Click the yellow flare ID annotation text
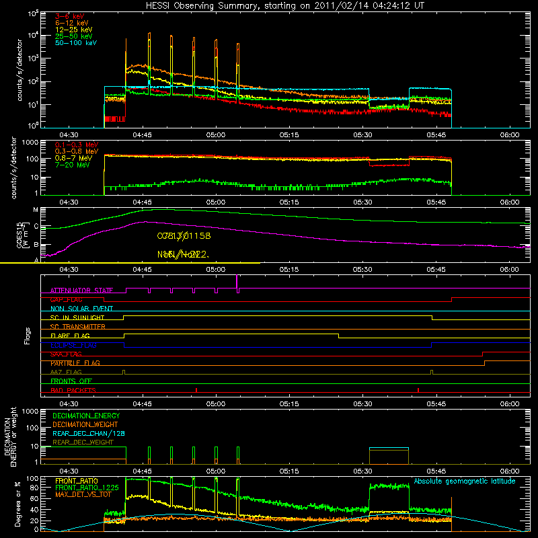Viewport: 538px width, 538px height. click(x=184, y=236)
